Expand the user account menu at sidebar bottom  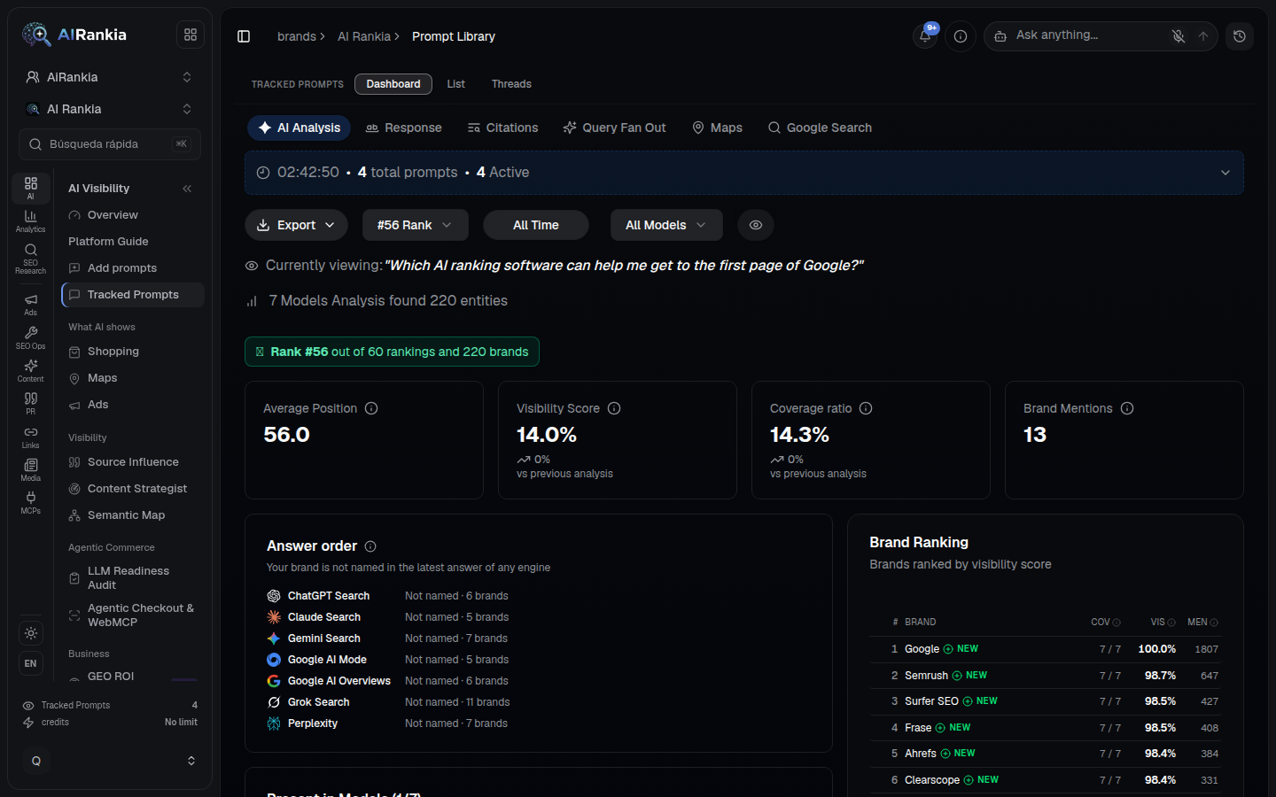110,761
